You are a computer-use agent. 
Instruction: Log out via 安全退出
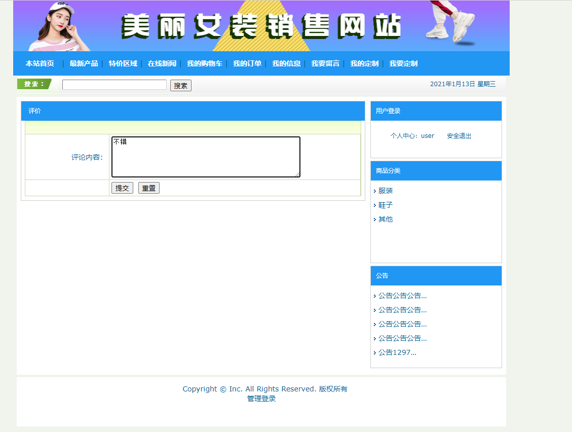point(459,135)
